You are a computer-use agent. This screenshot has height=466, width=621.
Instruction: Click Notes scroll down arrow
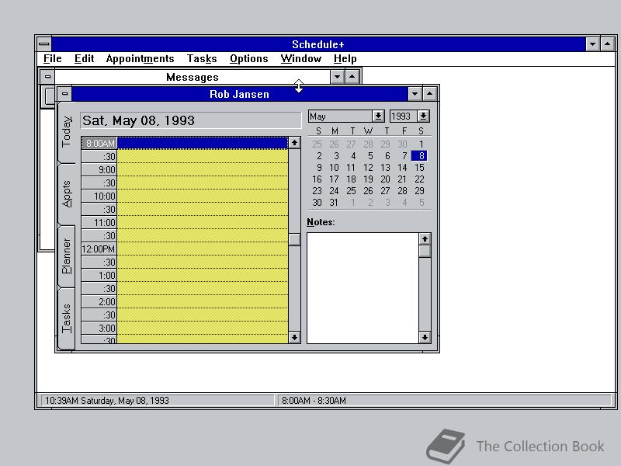425,337
